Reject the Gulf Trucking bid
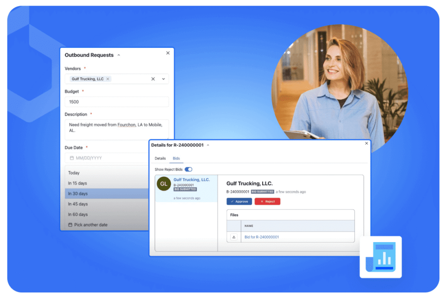The height and width of the screenshot is (299, 446). pos(267,202)
